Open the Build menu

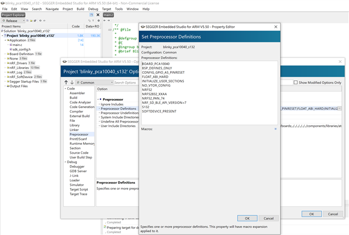click(x=80, y=9)
